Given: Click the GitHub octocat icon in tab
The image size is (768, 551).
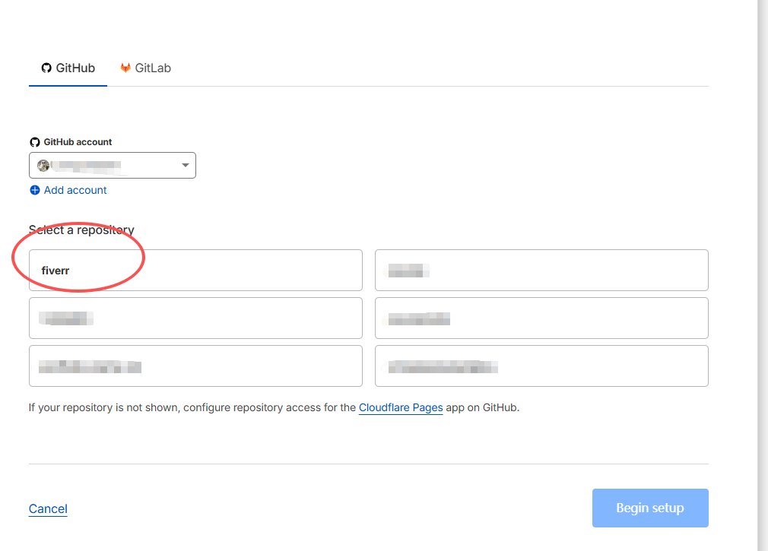Looking at the screenshot, I should point(46,68).
